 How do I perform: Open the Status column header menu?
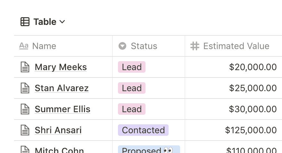(144, 46)
